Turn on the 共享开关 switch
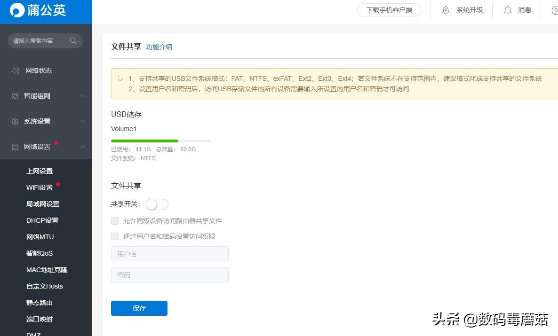558x336 pixels. pyautogui.click(x=157, y=204)
